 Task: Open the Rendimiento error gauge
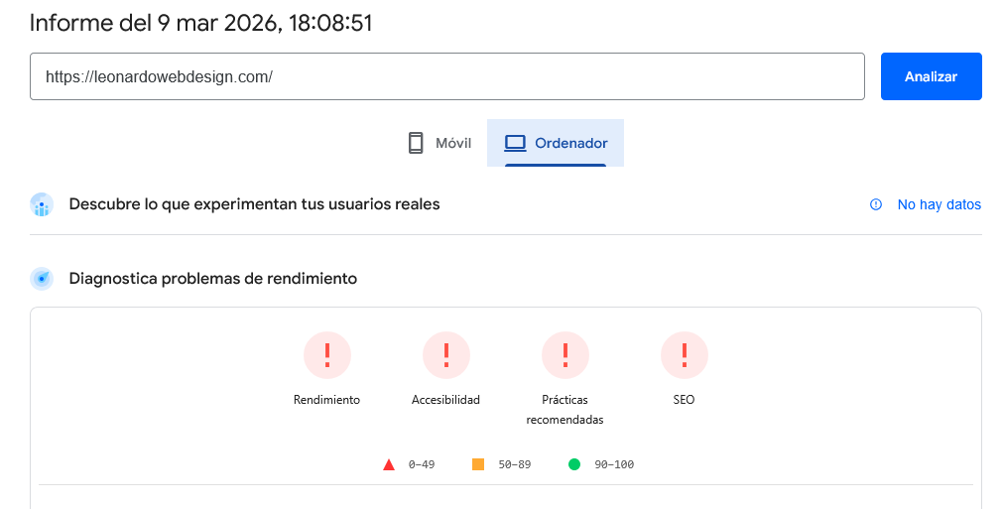pos(326,355)
